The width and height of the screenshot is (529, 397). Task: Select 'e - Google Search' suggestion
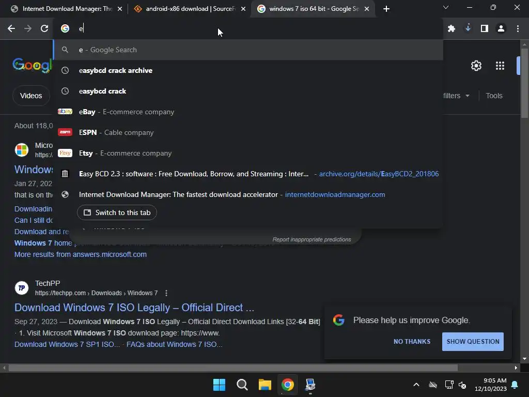pos(248,50)
